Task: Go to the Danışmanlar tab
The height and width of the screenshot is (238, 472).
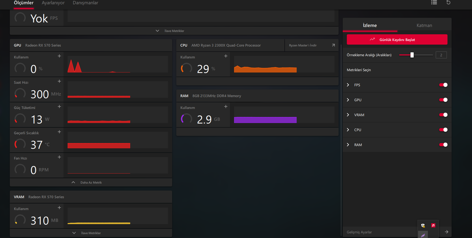Action: point(85,3)
